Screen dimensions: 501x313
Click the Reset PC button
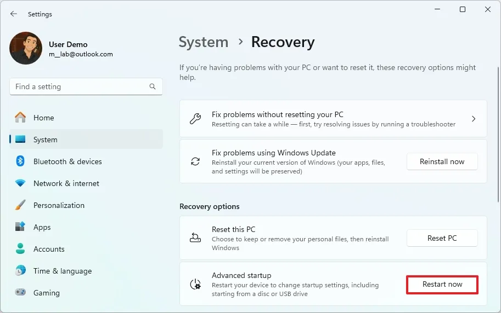[x=442, y=238]
